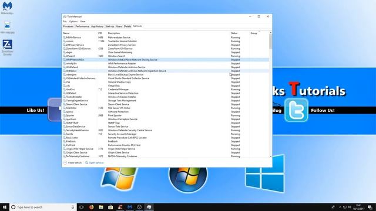
Task: Sort services by the PID column header
Action: [x=102, y=33]
